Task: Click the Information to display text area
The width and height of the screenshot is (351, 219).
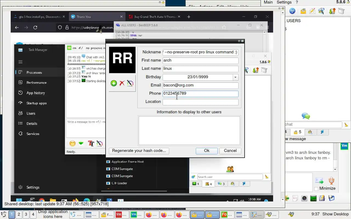Action: coord(189,130)
